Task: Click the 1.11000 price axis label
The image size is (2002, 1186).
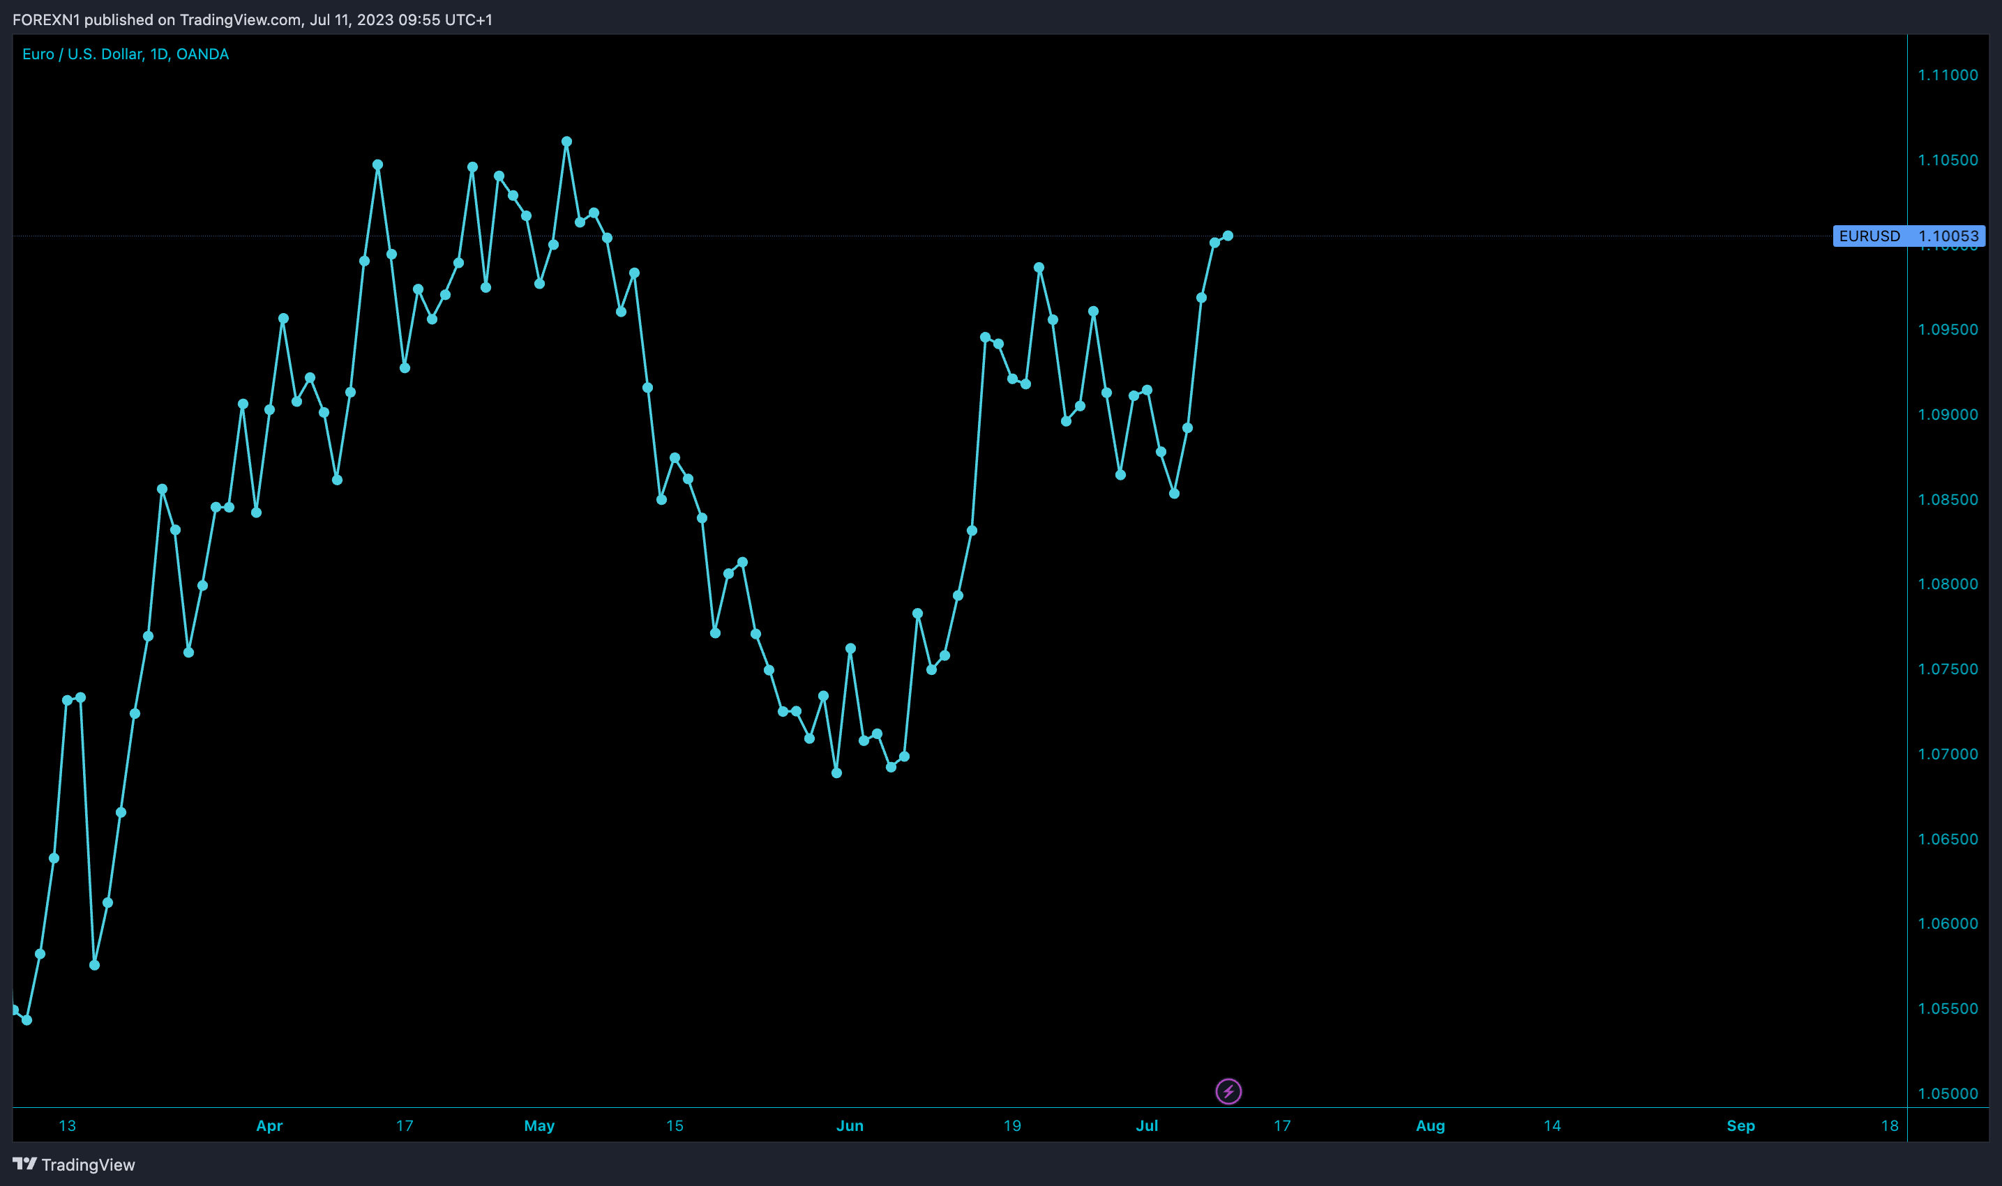Action: click(x=1948, y=75)
